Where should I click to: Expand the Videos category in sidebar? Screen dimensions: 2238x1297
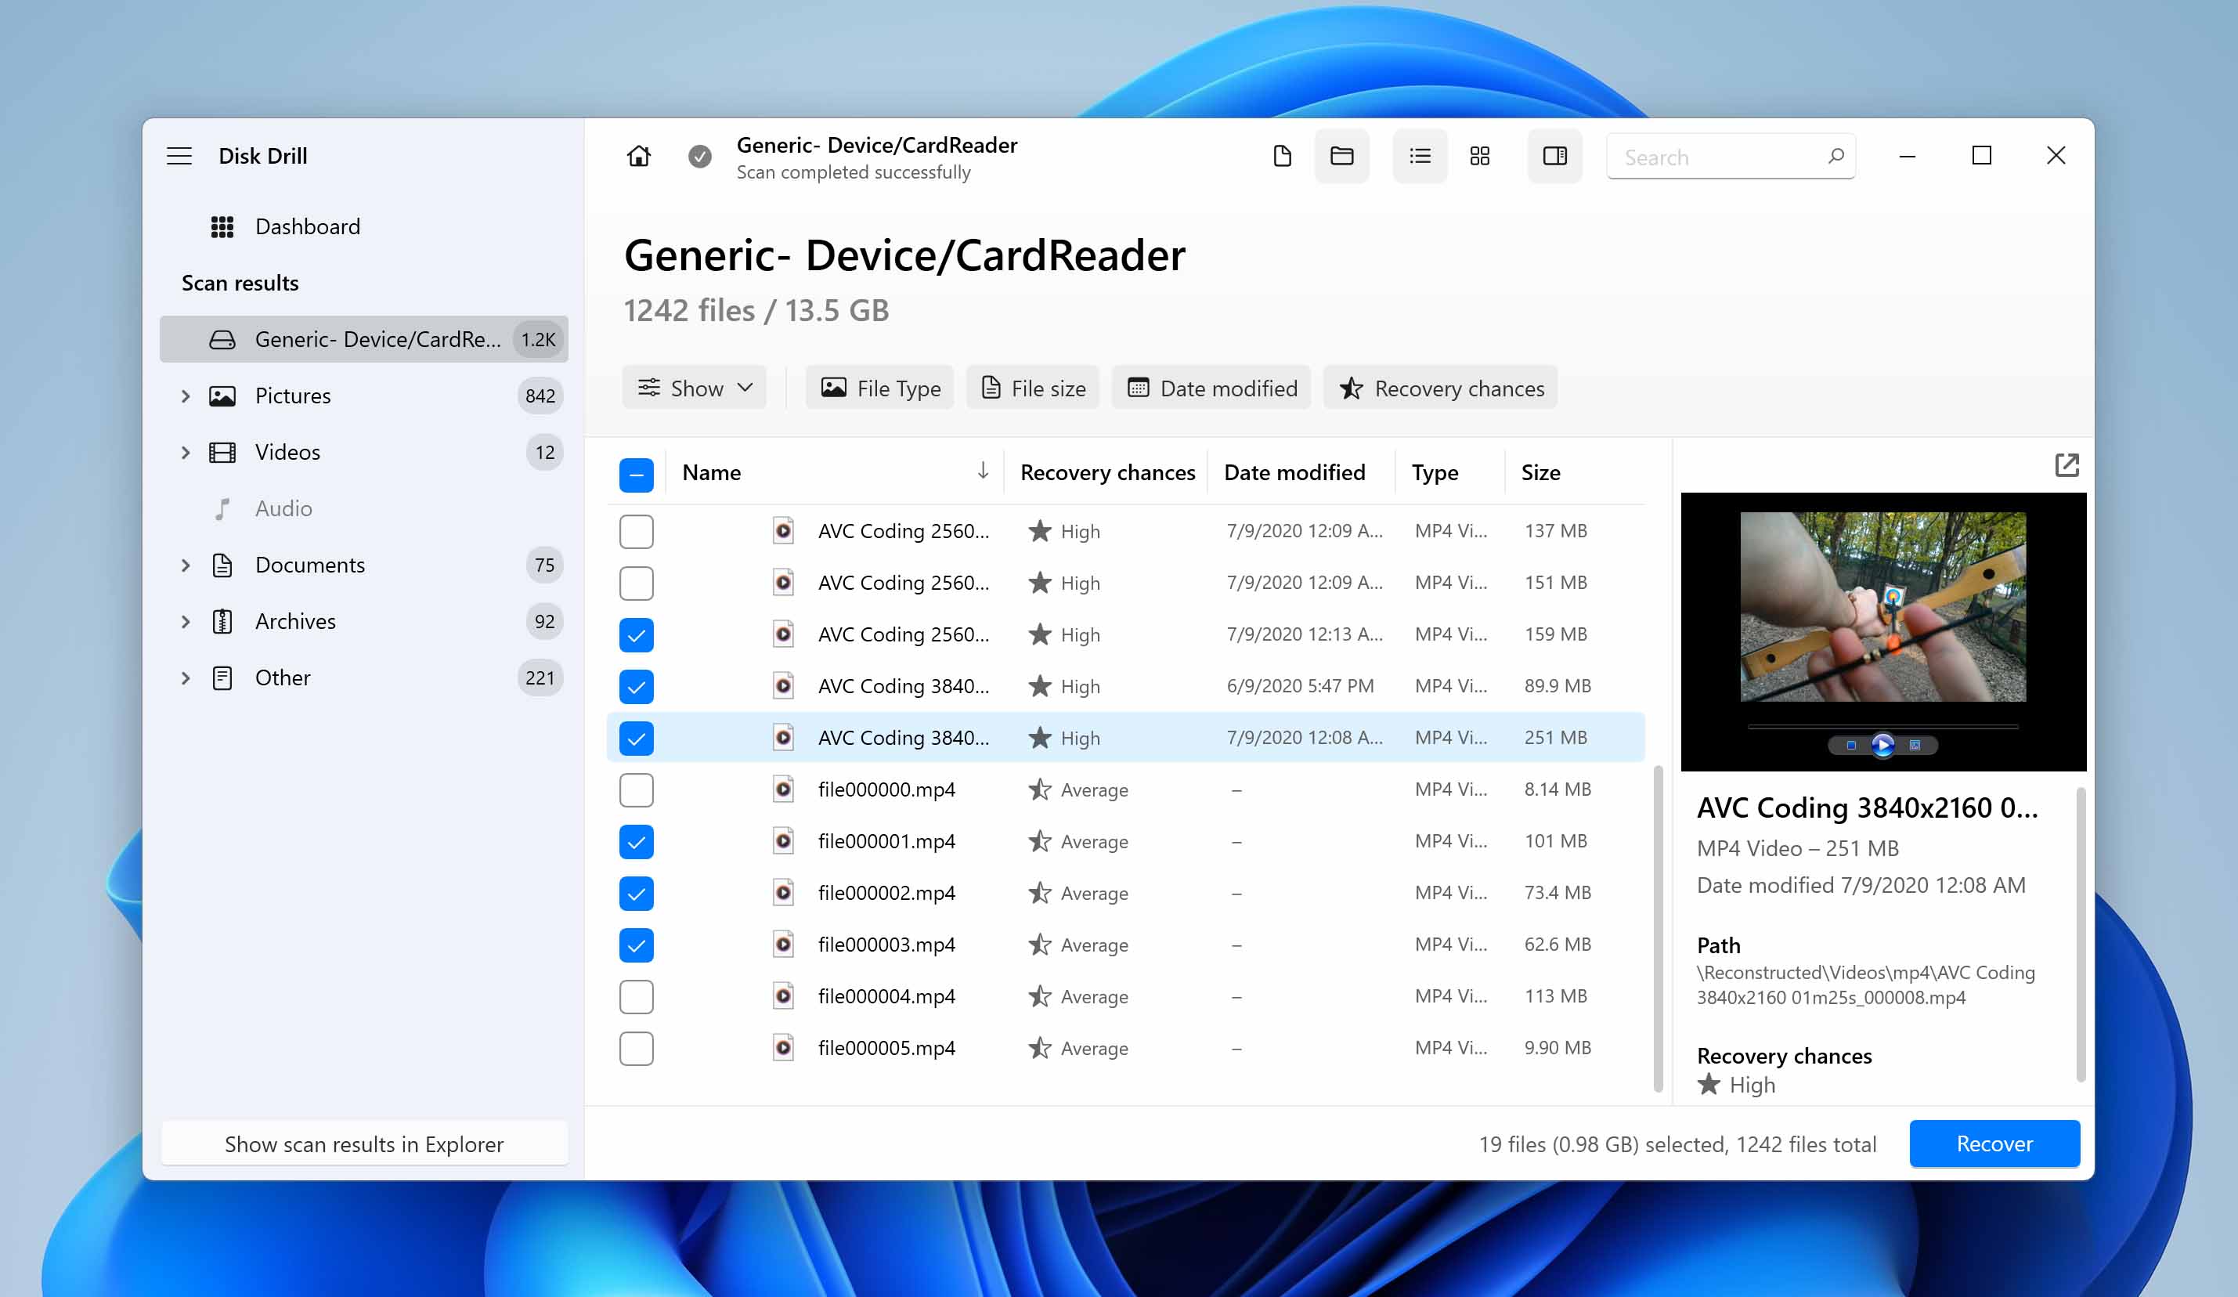184,453
